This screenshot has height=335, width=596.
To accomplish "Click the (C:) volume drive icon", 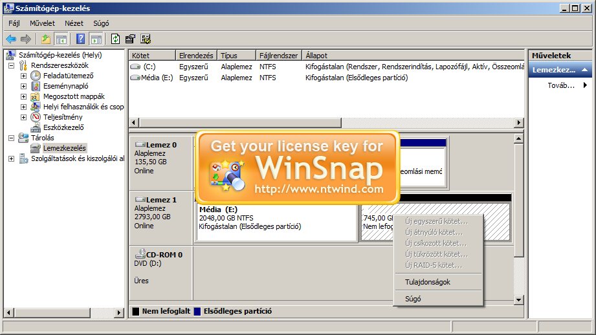I will click(135, 67).
